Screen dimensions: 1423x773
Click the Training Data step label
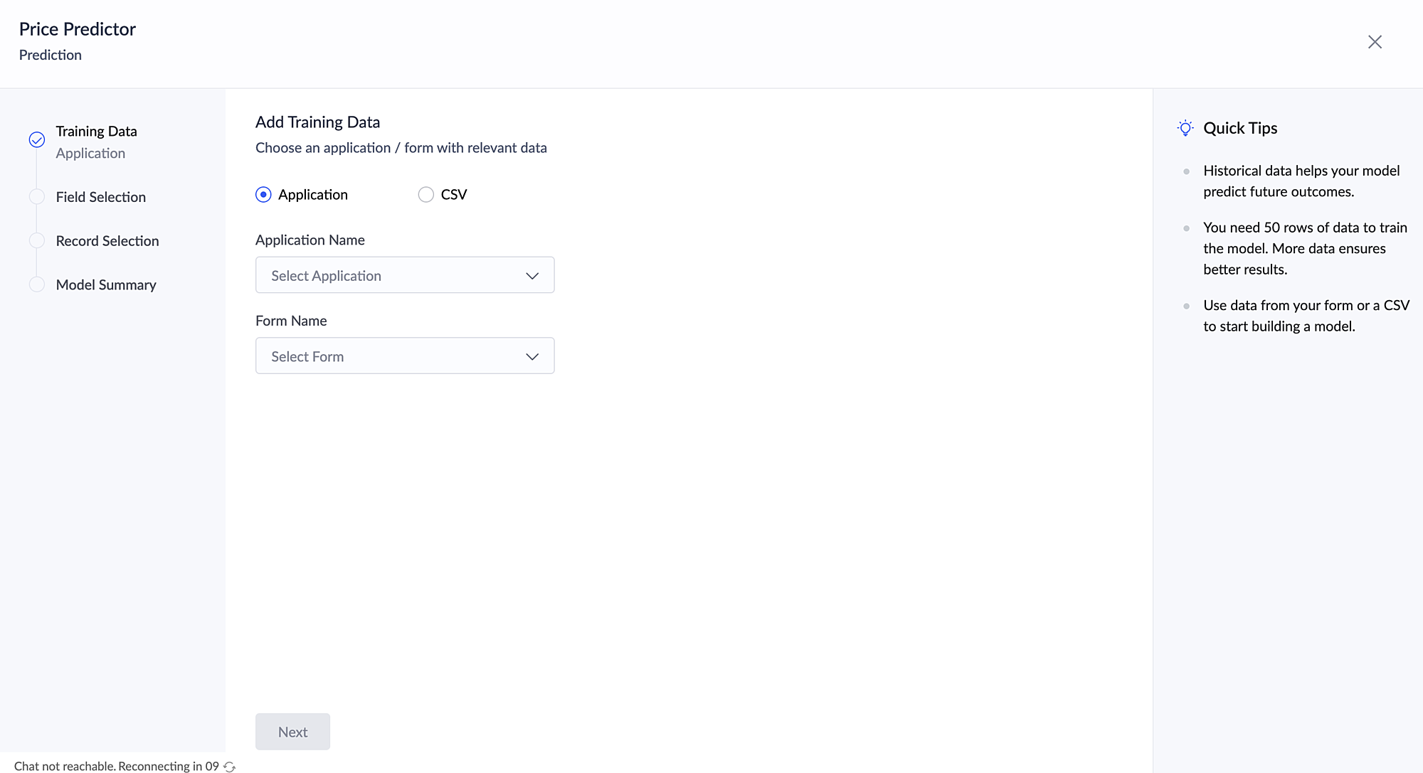tap(96, 132)
